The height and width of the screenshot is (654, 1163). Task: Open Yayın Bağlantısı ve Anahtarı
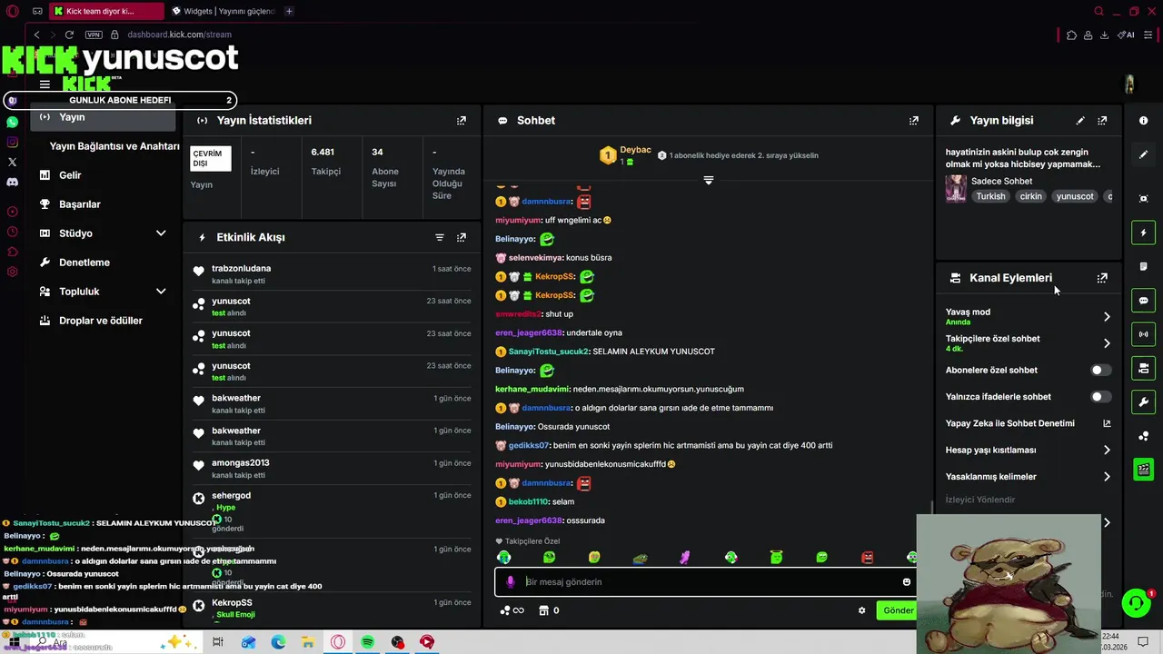[x=114, y=146]
